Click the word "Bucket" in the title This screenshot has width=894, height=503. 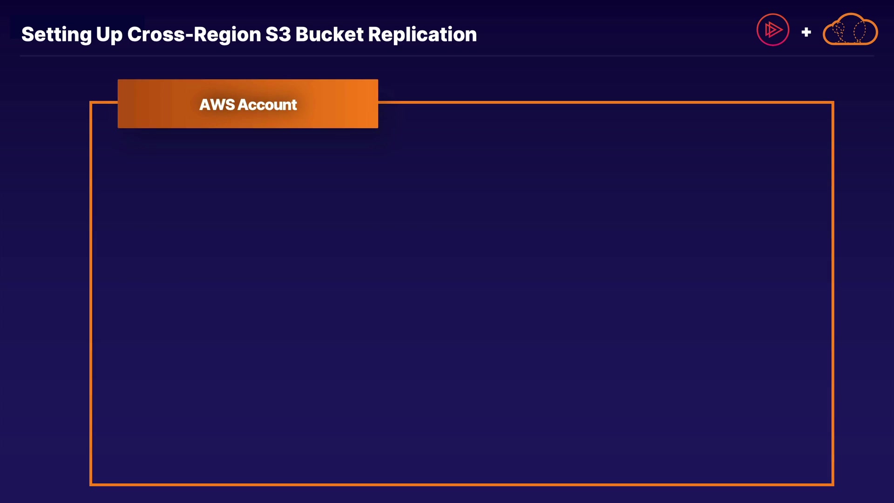click(x=329, y=35)
